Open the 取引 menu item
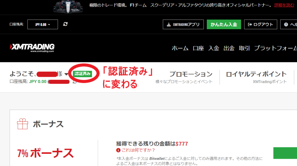The image size is (297, 166). pyautogui.click(x=244, y=48)
